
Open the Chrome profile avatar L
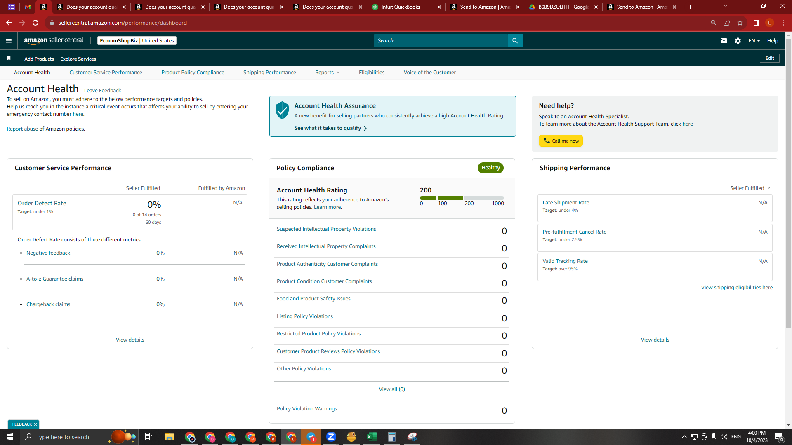tap(770, 23)
